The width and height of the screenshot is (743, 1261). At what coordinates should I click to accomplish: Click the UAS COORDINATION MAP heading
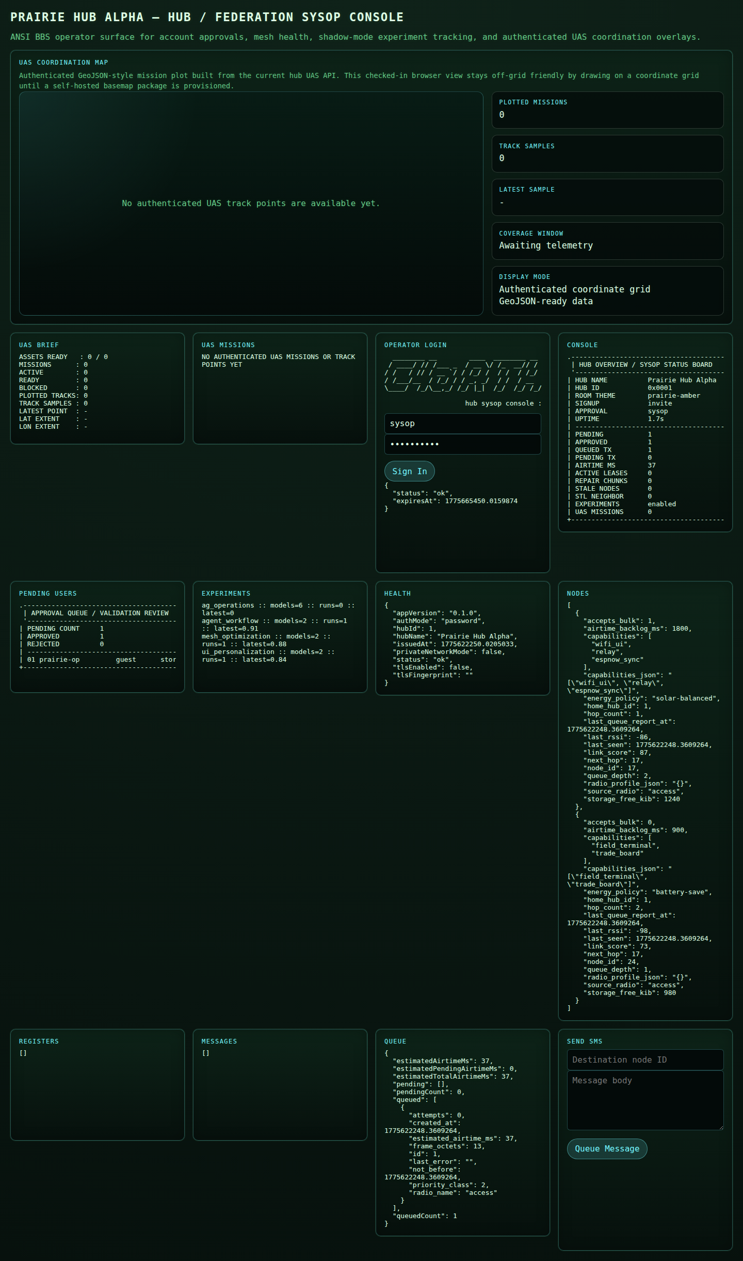63,63
